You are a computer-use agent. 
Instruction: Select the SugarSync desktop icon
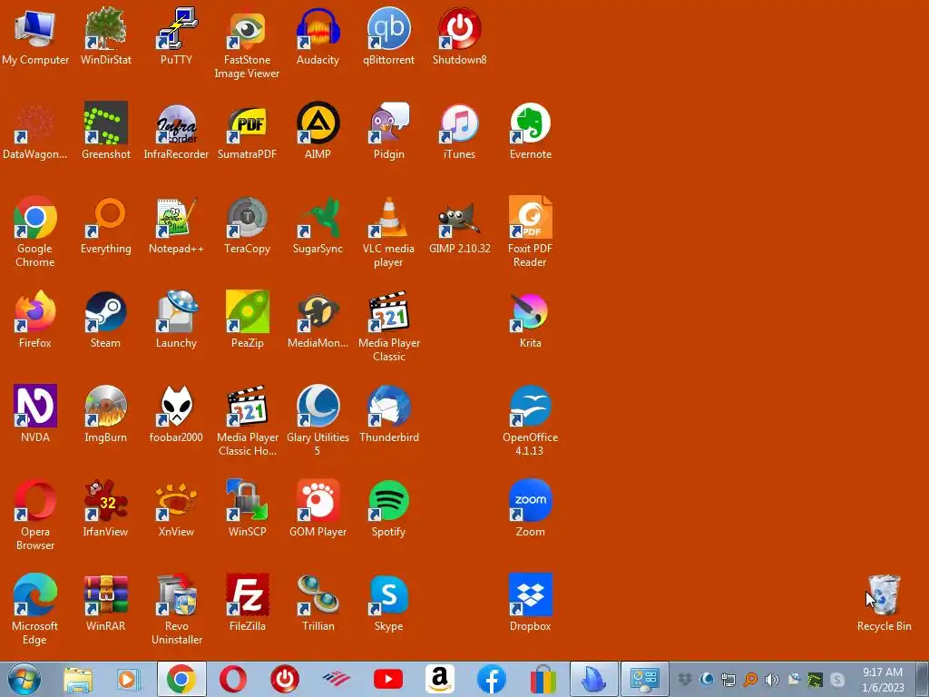pyautogui.click(x=318, y=217)
